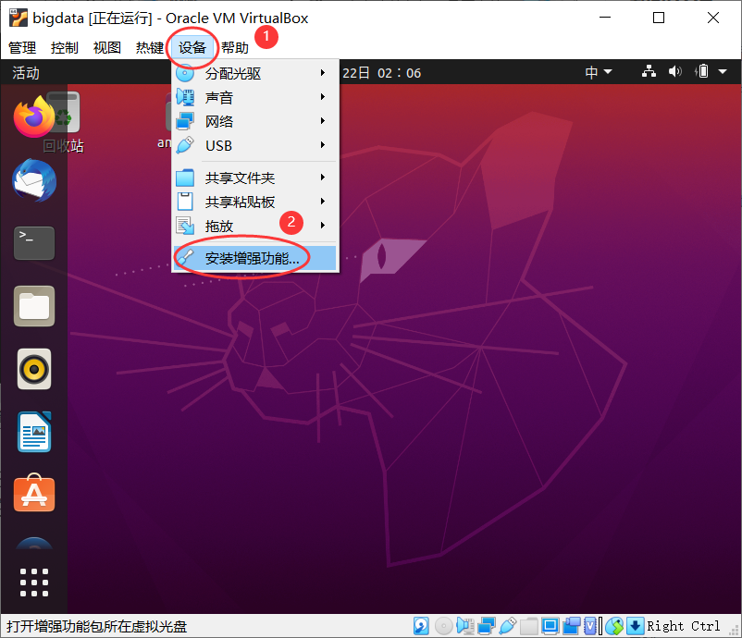Click CPU virtualization indicator in status bar
742x638 pixels.
click(x=591, y=626)
